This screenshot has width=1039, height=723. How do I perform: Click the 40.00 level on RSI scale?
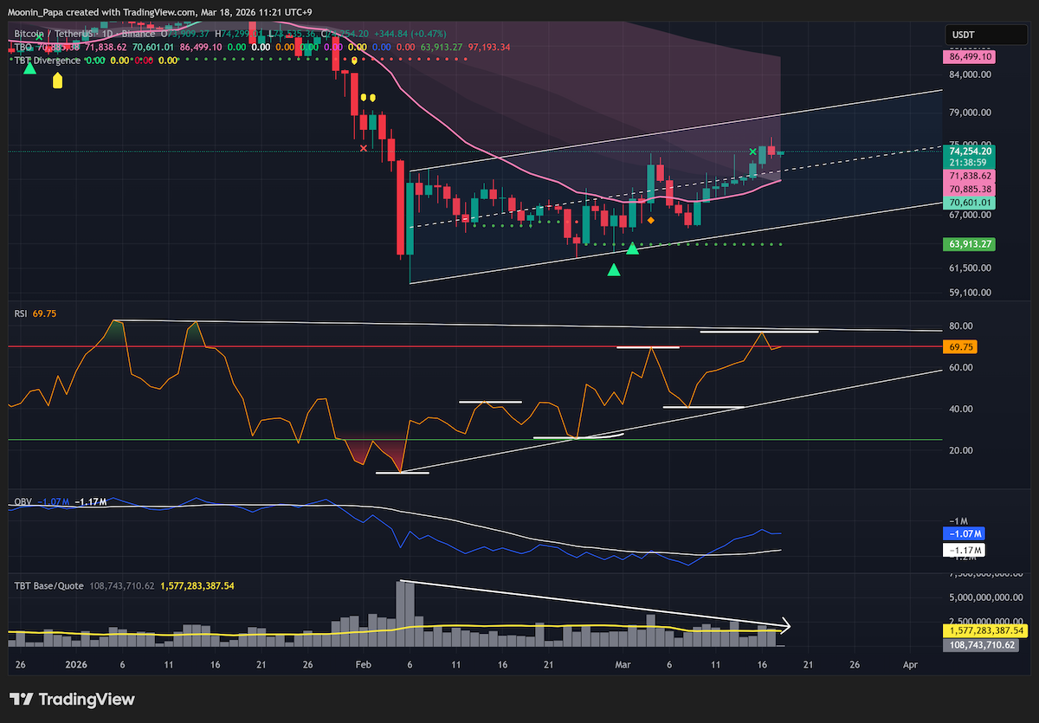[963, 409]
